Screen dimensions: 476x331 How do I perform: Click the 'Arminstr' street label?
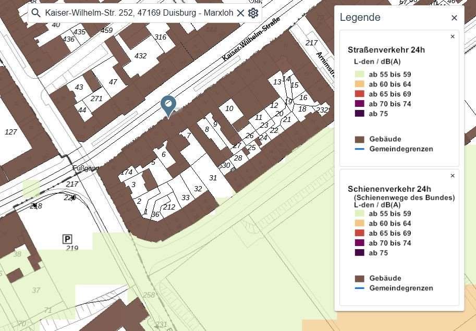(x=325, y=65)
